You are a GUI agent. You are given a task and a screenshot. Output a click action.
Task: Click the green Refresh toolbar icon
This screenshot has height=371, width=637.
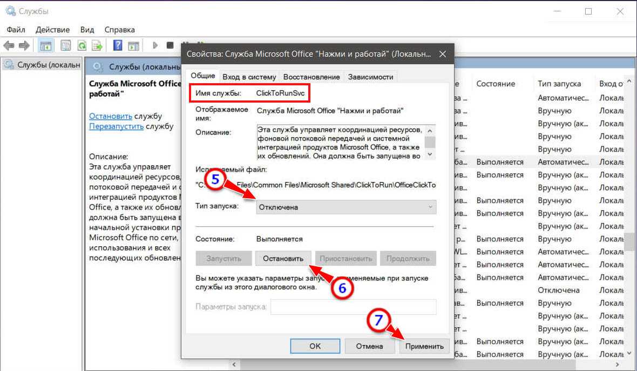[82, 45]
